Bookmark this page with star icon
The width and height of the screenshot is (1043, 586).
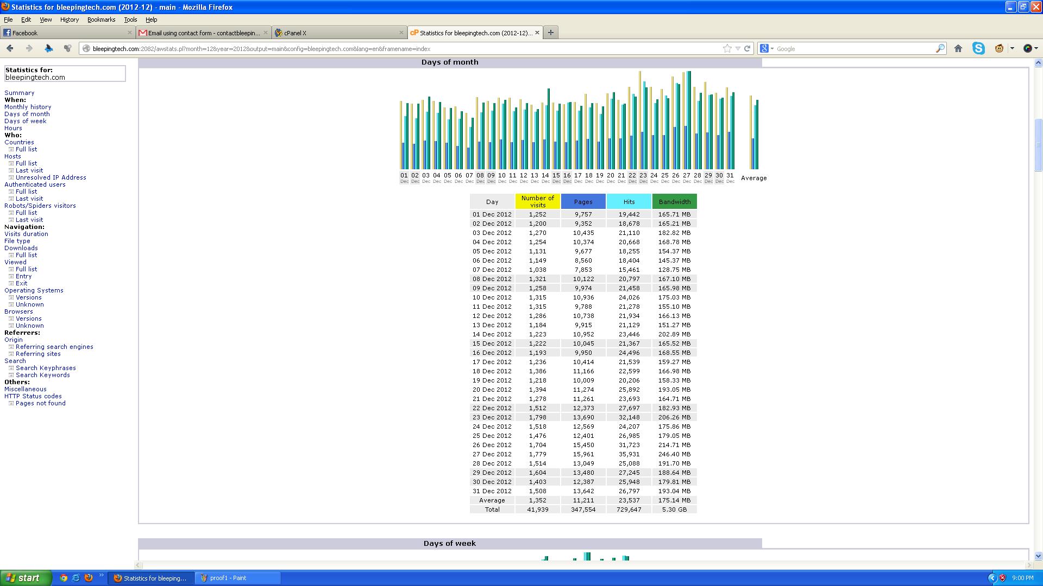(x=727, y=48)
